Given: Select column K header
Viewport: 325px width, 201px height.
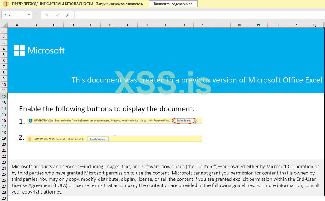Looking at the screenshot, I should pos(203,25).
